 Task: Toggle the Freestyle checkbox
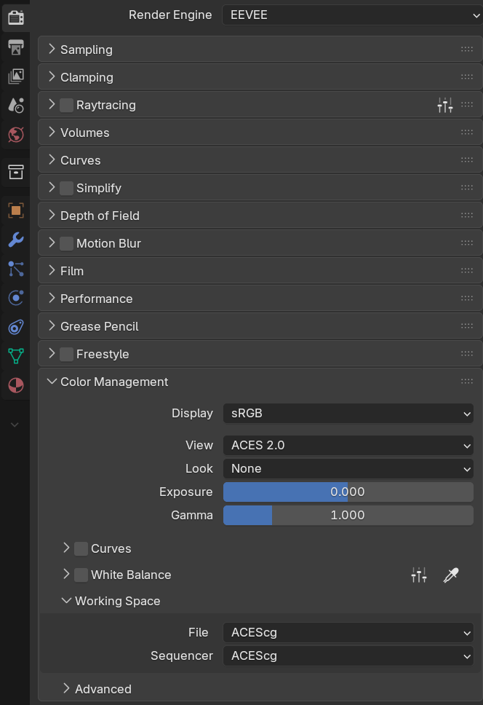[x=66, y=354]
